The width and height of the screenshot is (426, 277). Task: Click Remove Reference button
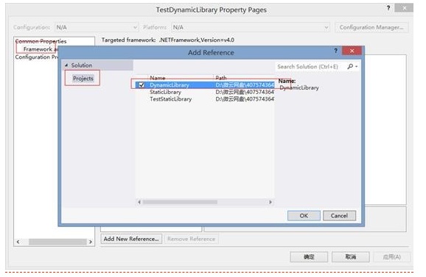(191, 239)
